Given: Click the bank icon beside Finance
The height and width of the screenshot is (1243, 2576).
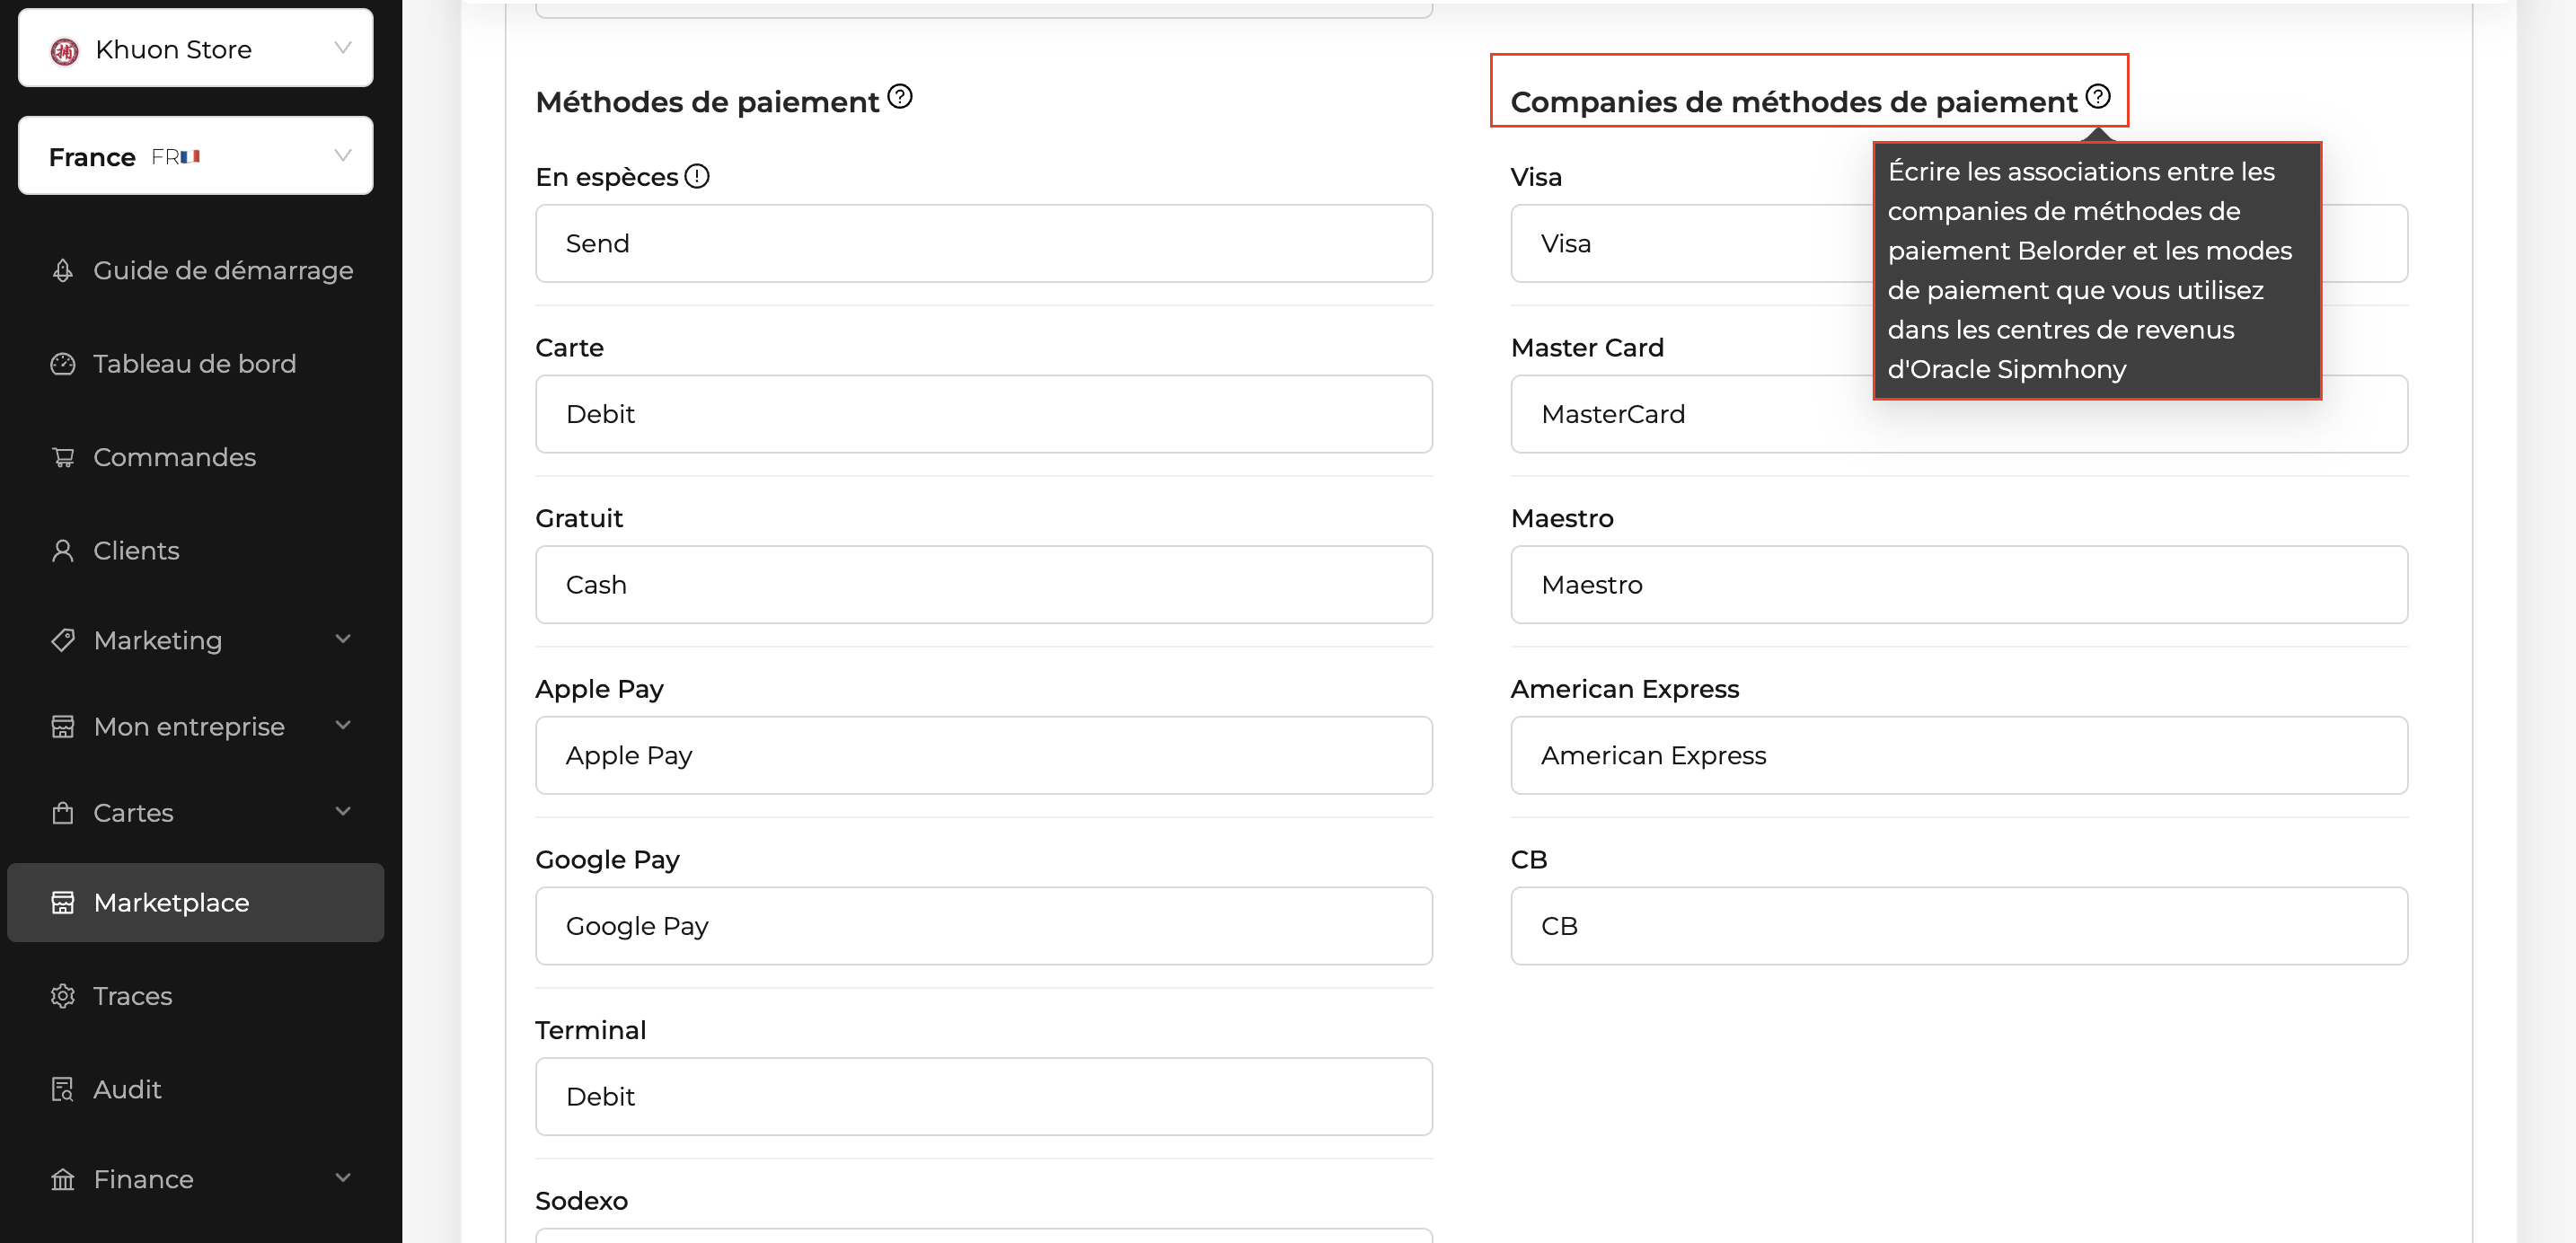Looking at the screenshot, I should click(x=63, y=1179).
